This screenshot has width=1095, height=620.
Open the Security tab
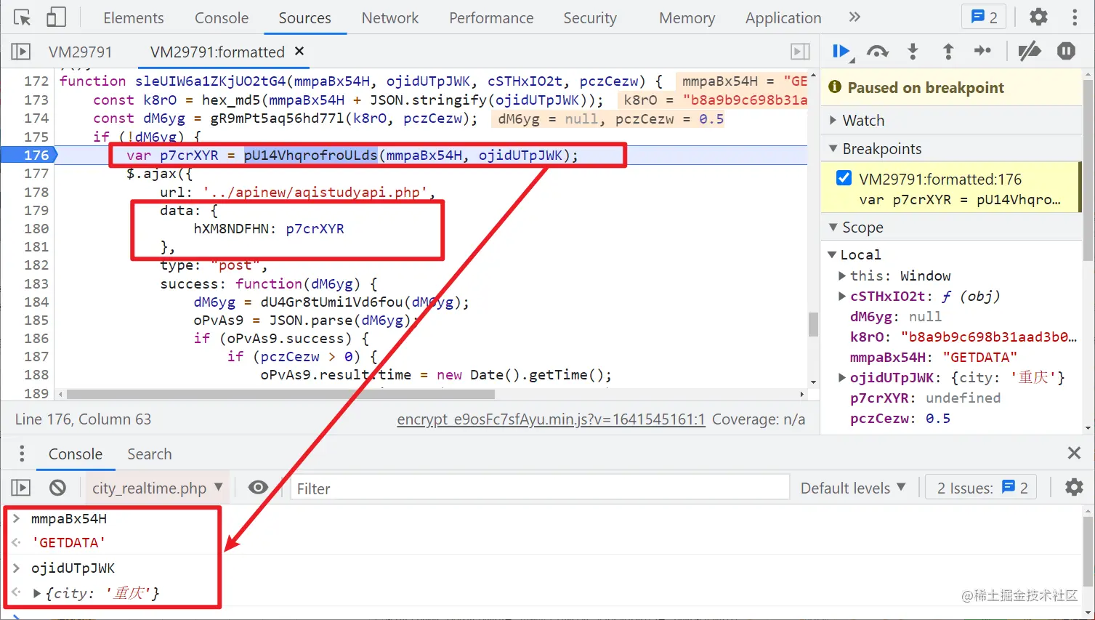(x=590, y=17)
